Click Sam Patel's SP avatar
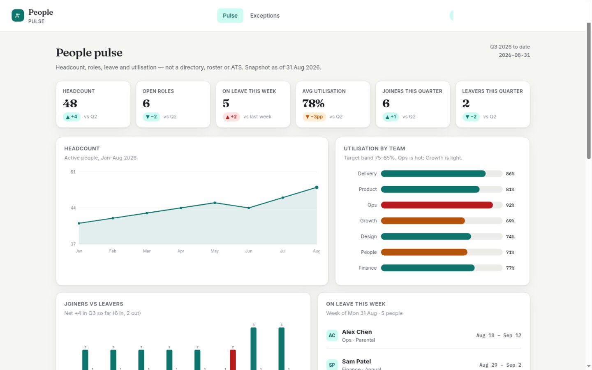Image resolution: width=592 pixels, height=370 pixels. 332,365
